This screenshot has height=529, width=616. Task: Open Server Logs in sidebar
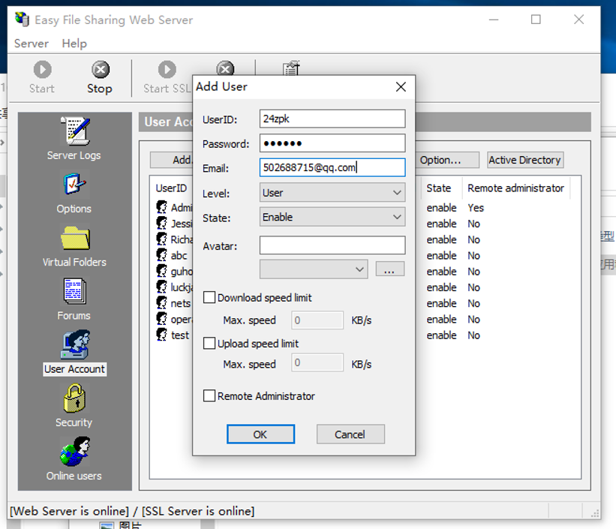coord(74,131)
